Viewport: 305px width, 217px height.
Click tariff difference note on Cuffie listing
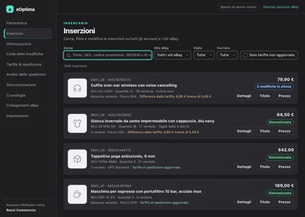pyautogui.click(x=175, y=97)
